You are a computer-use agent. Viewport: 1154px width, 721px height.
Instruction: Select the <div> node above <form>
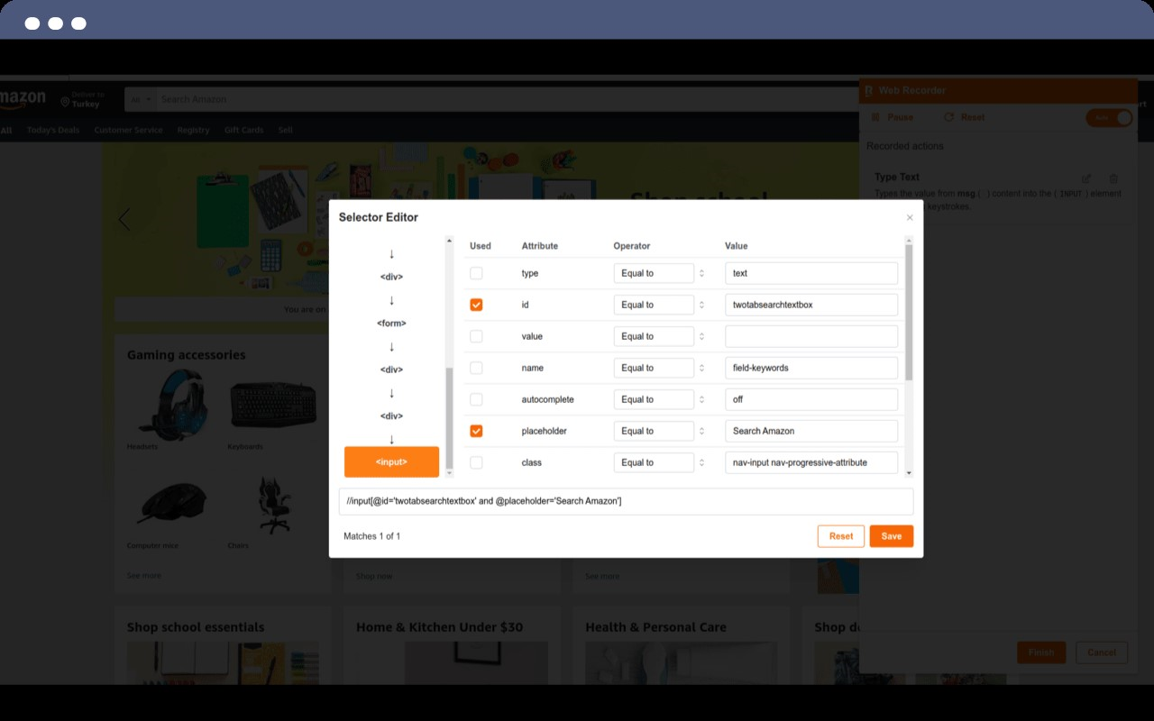[x=391, y=277]
